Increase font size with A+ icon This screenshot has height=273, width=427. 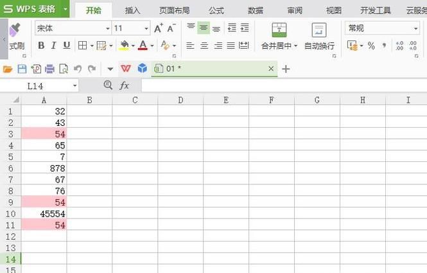click(158, 28)
